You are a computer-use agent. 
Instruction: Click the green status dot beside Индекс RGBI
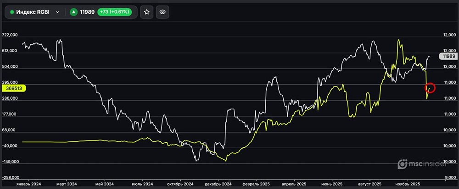click(12, 12)
